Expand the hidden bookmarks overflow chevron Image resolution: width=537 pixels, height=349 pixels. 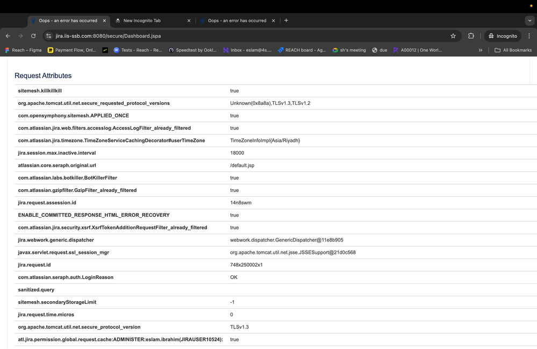[481, 50]
